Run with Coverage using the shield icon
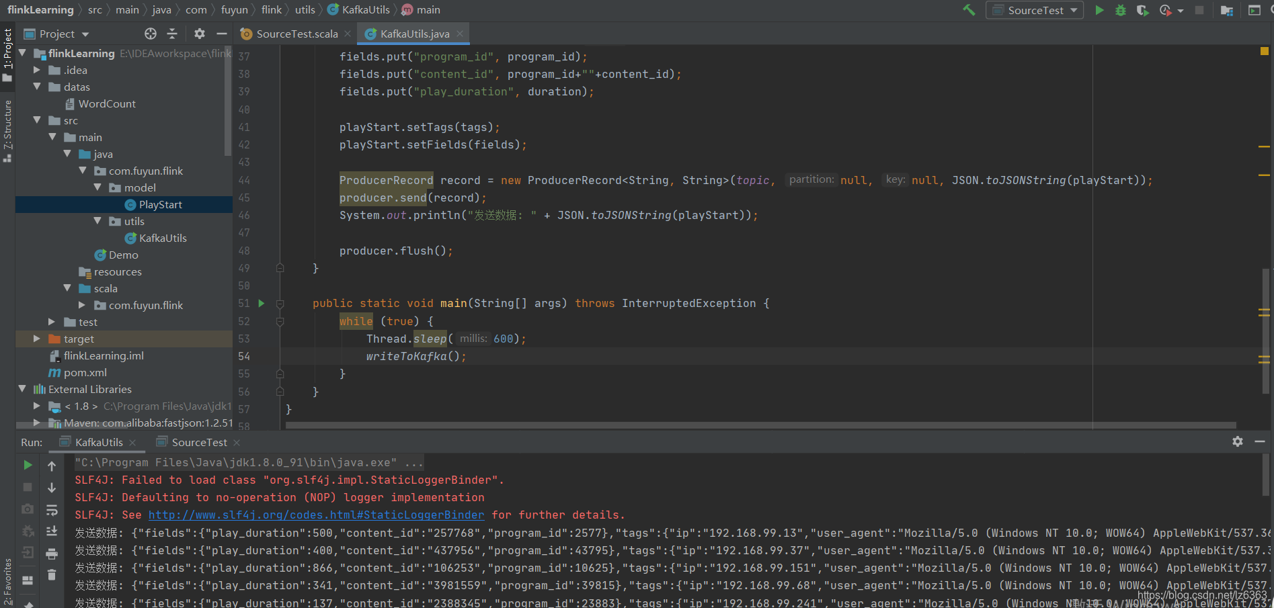The image size is (1274, 608). click(x=1142, y=10)
